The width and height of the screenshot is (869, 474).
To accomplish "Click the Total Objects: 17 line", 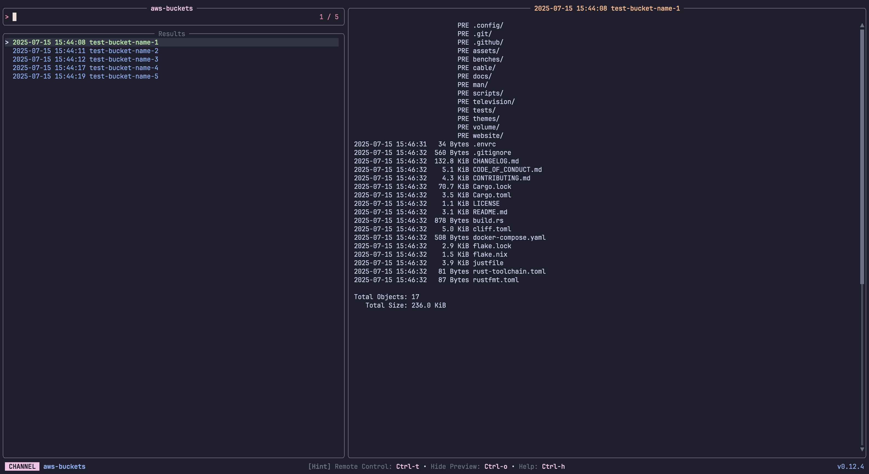I will tap(387, 297).
